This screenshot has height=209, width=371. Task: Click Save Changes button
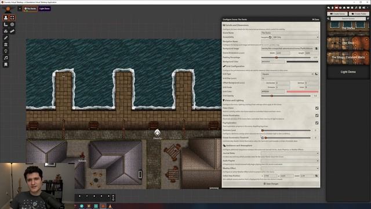click(271, 183)
